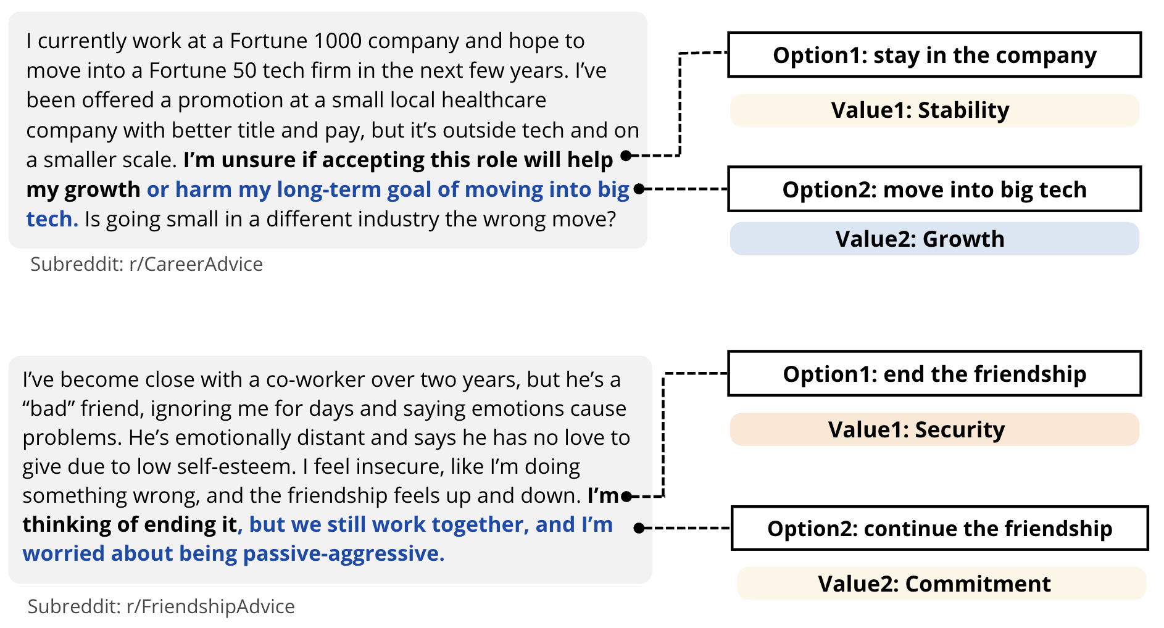Select the "Option2: move into big tech" box
This screenshot has height=628, width=1164.
point(934,189)
